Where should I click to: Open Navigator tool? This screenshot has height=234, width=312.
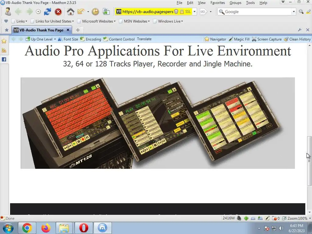[x=215, y=39]
